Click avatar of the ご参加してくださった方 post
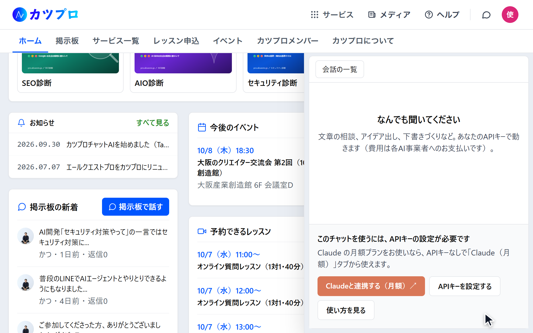This screenshot has width=533, height=333. (x=26, y=327)
